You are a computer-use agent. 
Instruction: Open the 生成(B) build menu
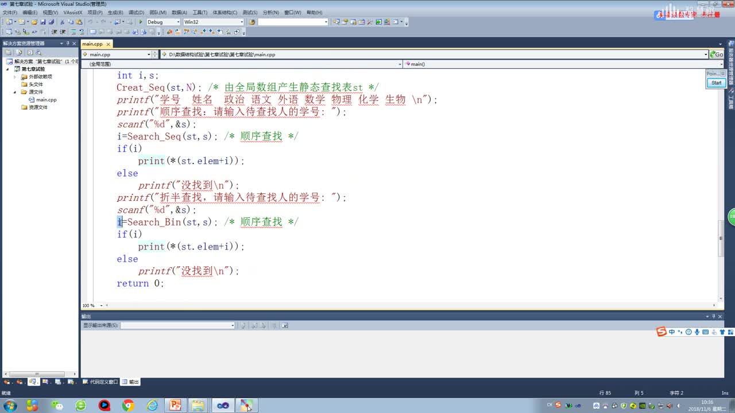115,12
